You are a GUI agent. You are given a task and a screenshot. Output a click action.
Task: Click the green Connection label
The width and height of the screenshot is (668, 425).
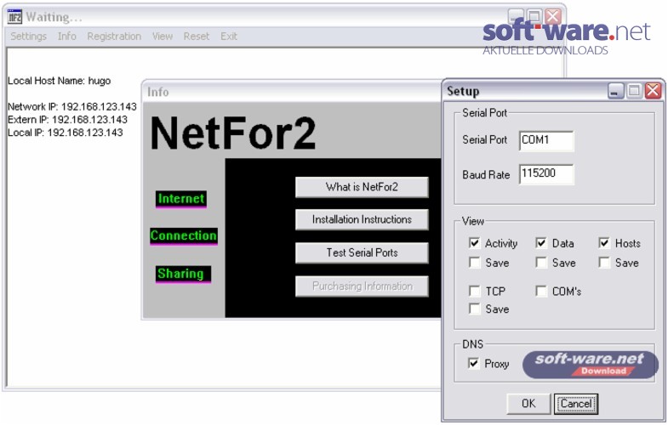pyautogui.click(x=184, y=236)
